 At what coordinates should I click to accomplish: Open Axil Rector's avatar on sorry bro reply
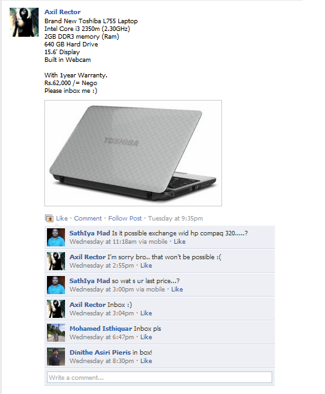tap(56, 261)
